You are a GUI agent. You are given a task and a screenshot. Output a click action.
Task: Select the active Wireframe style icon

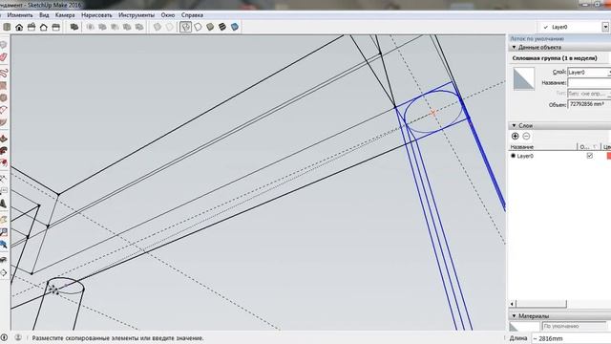click(x=185, y=27)
